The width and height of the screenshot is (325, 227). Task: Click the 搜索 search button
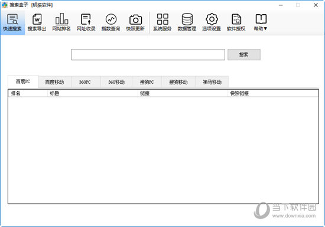click(x=244, y=55)
